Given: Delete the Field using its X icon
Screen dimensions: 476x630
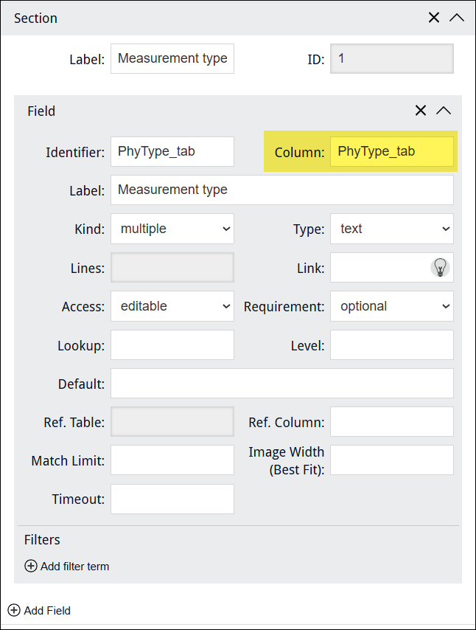Looking at the screenshot, I should 421,111.
